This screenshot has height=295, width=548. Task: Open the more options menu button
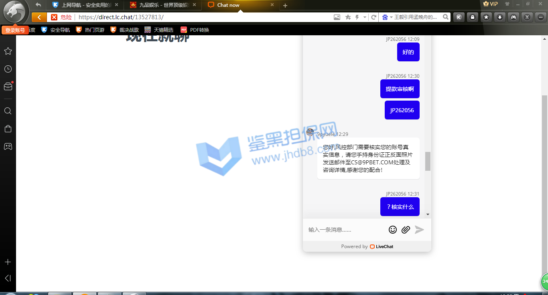click(540, 17)
